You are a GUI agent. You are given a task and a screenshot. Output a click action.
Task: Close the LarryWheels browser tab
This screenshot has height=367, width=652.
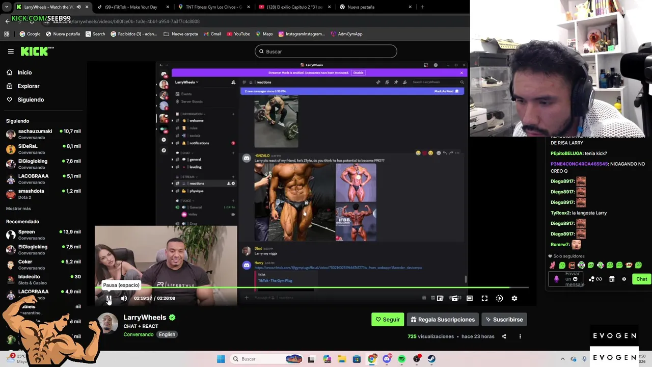pos(87,7)
